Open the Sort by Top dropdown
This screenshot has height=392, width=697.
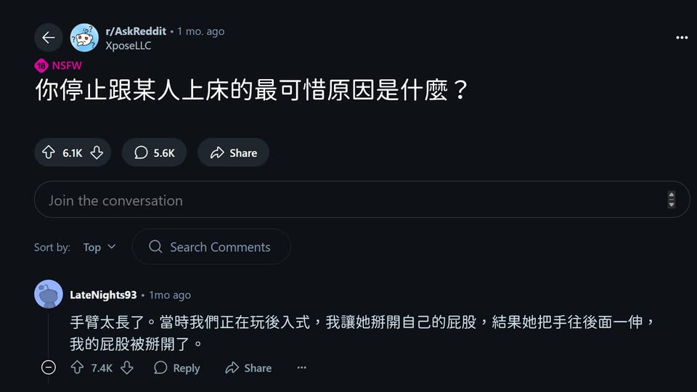(99, 248)
